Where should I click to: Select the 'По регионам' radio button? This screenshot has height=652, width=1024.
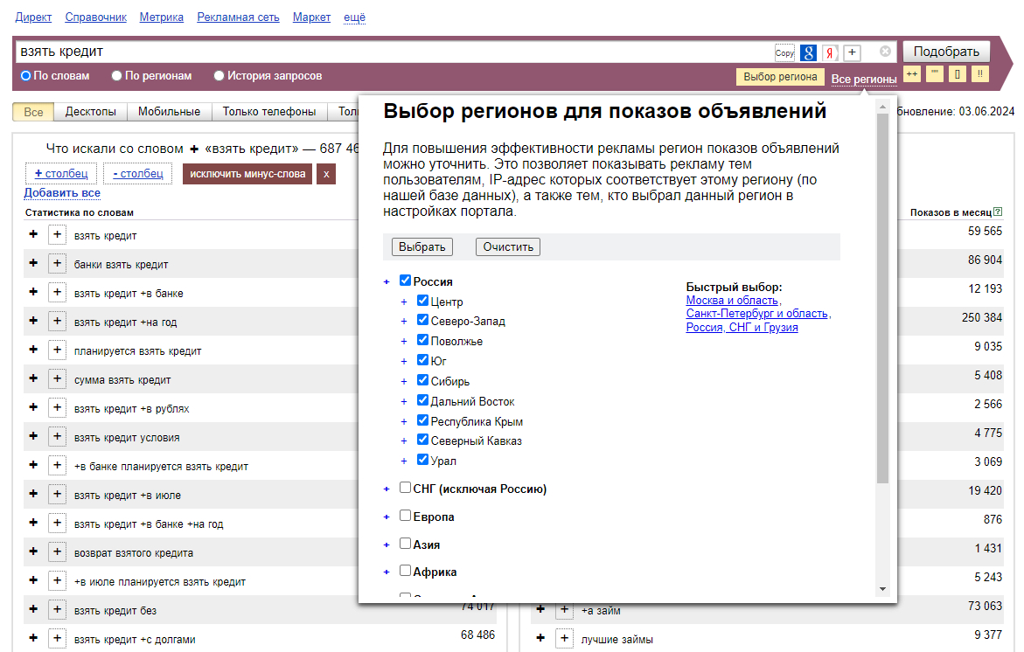(x=117, y=76)
